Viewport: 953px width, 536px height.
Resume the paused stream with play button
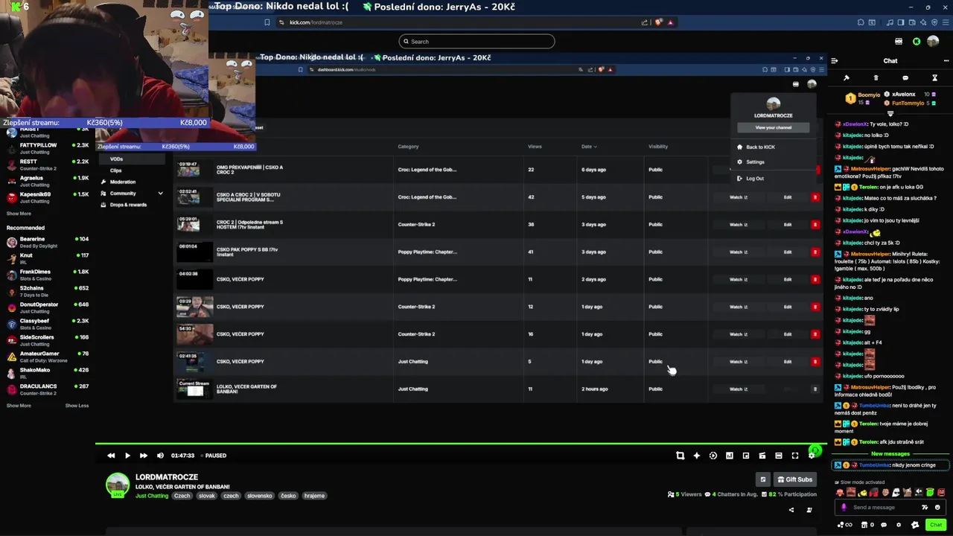click(127, 456)
